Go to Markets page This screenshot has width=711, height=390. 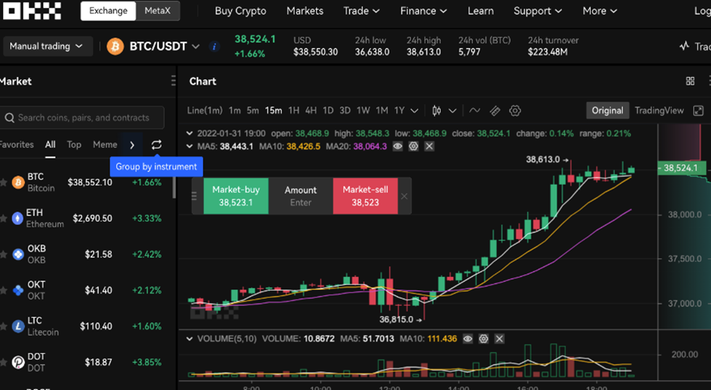305,11
